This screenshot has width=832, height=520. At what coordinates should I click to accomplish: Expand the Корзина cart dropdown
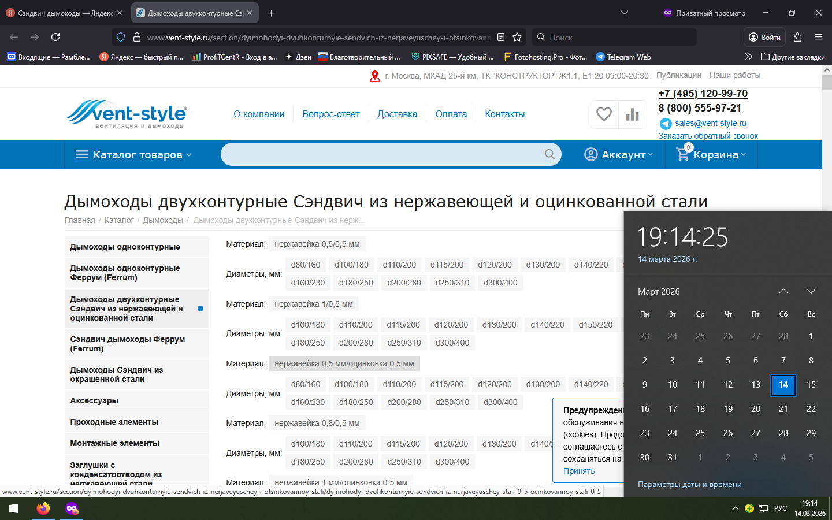[711, 154]
